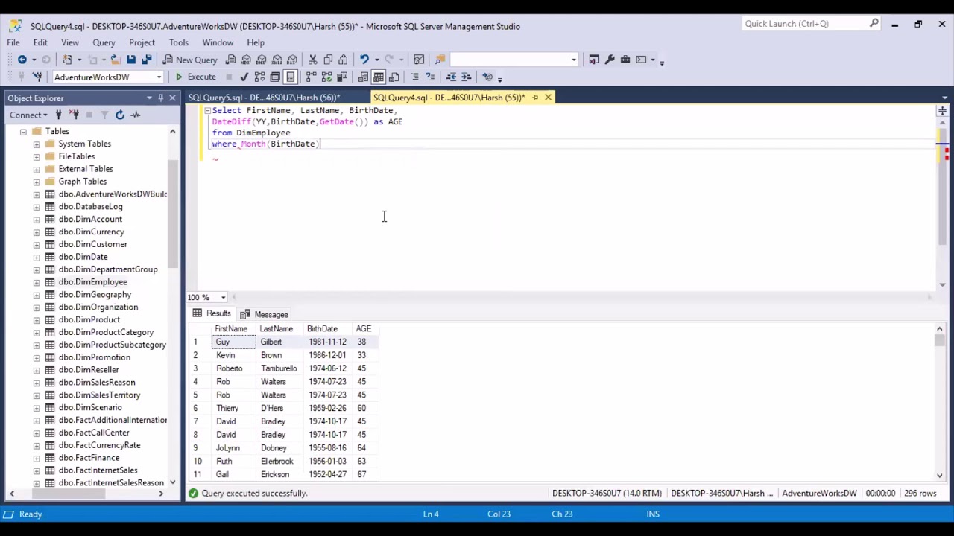
Task: Toggle Include Live Query Statistics
Action: coord(326,77)
